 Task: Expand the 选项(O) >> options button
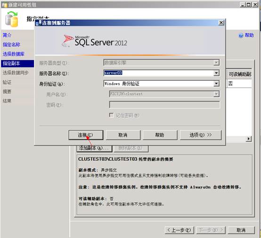coord(201,135)
